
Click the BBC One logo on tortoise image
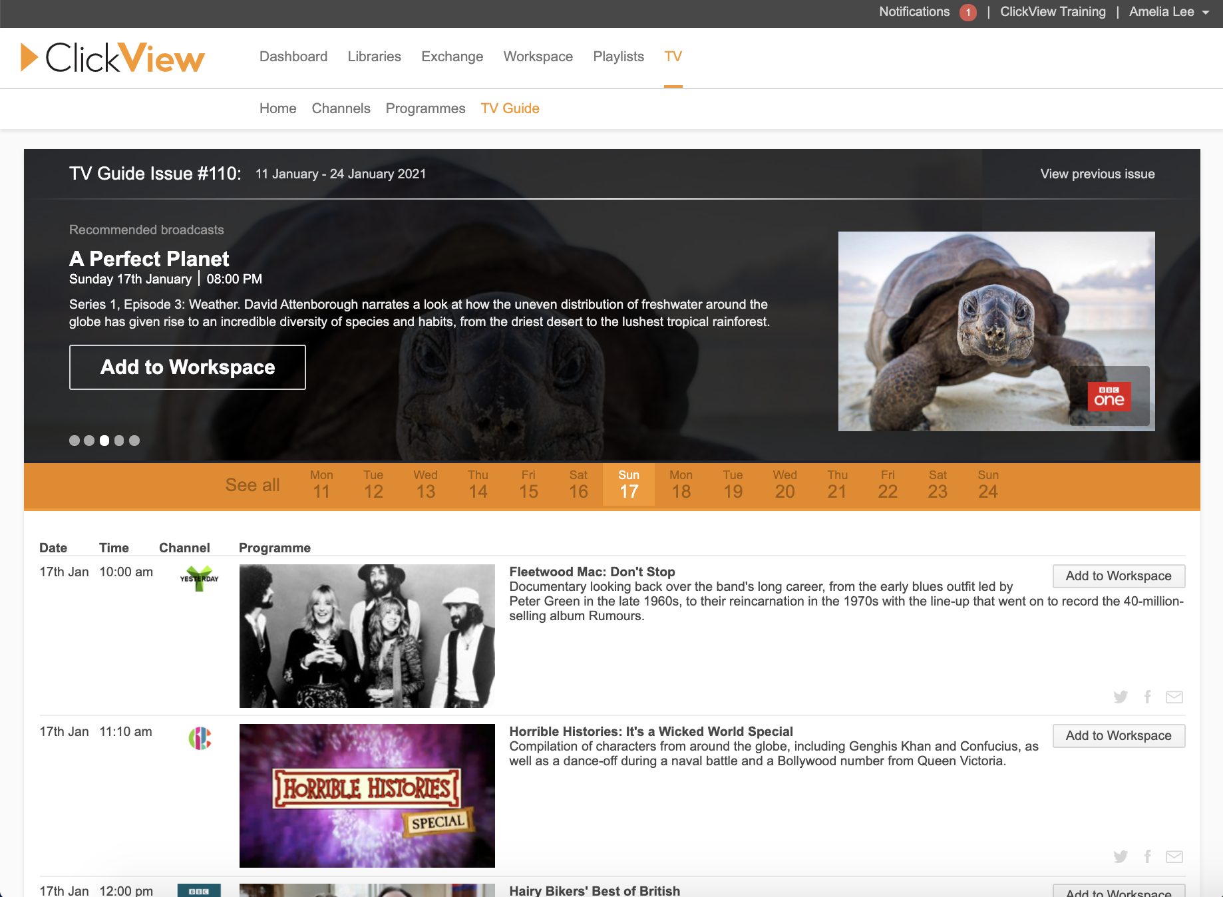coord(1109,397)
